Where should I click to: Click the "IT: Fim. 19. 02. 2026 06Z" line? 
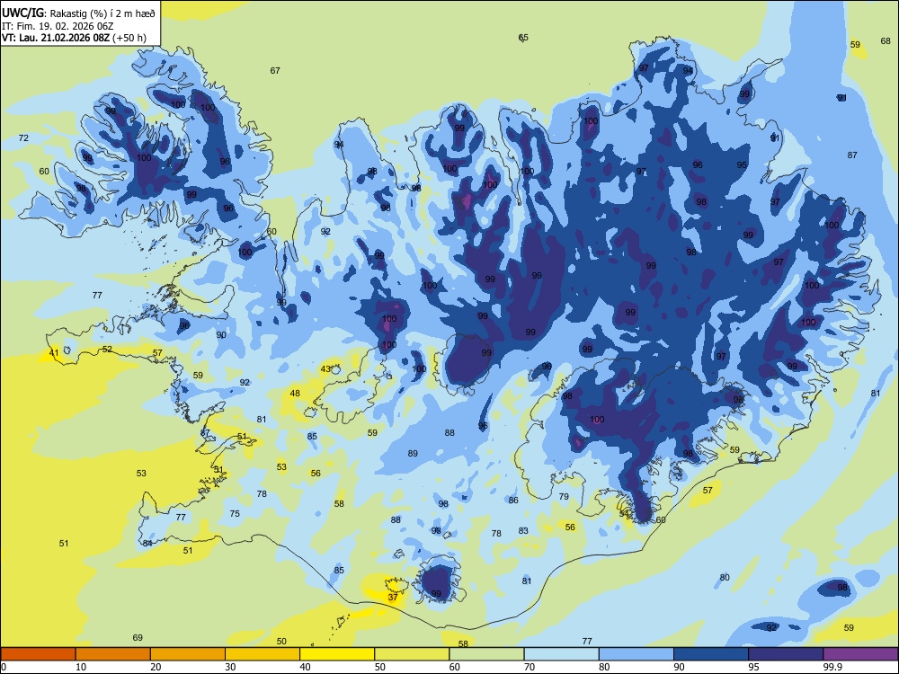pyautogui.click(x=58, y=26)
